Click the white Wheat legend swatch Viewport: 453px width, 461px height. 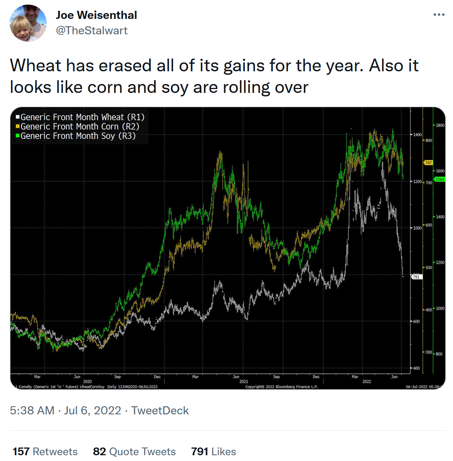pyautogui.click(x=18, y=117)
